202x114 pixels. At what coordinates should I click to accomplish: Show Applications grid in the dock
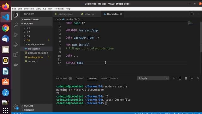5,111
